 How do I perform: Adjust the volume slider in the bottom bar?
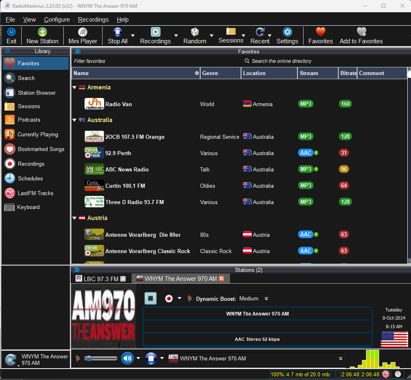[101, 358]
